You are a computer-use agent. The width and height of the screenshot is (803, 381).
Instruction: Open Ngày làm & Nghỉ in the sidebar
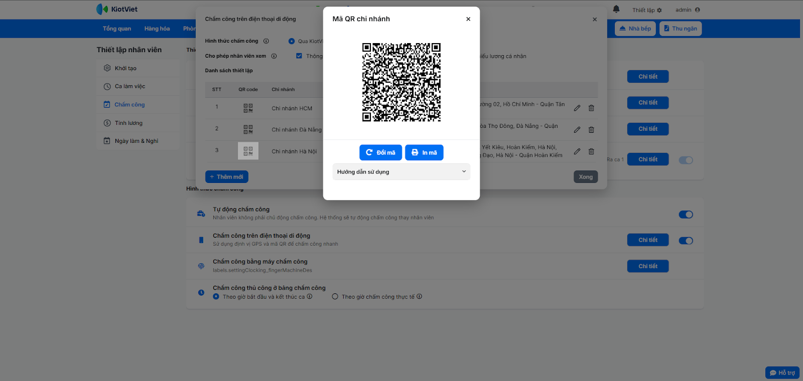point(138,141)
